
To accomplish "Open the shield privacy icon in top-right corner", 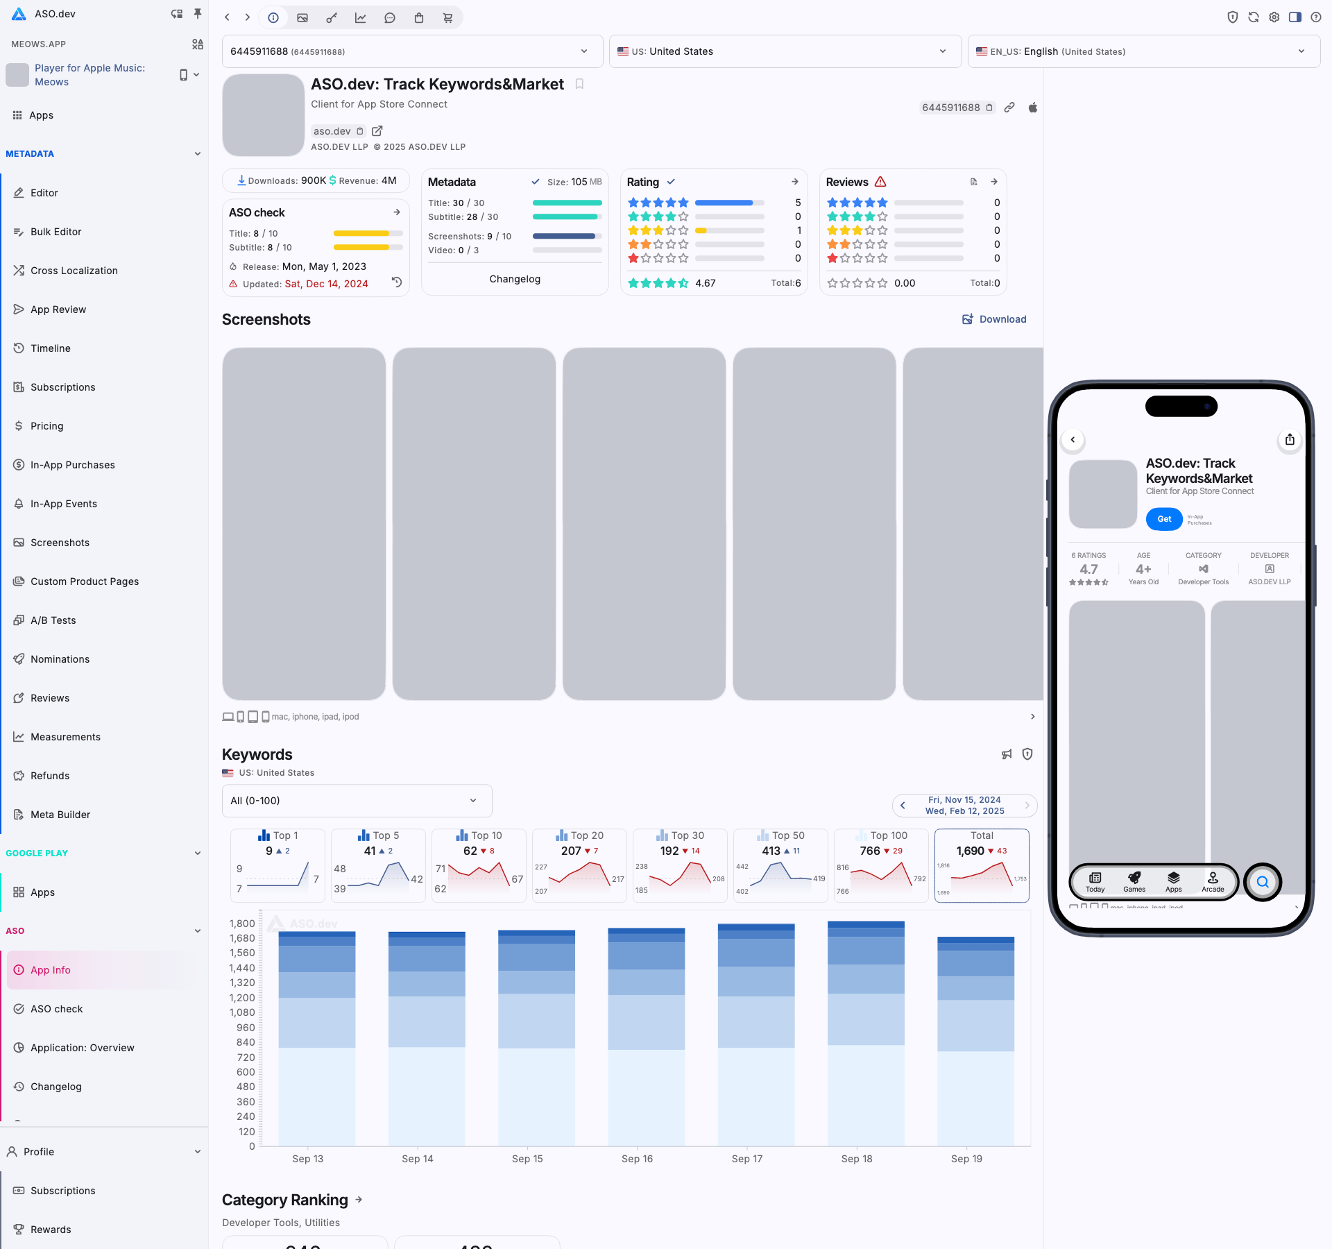I will coord(1233,17).
